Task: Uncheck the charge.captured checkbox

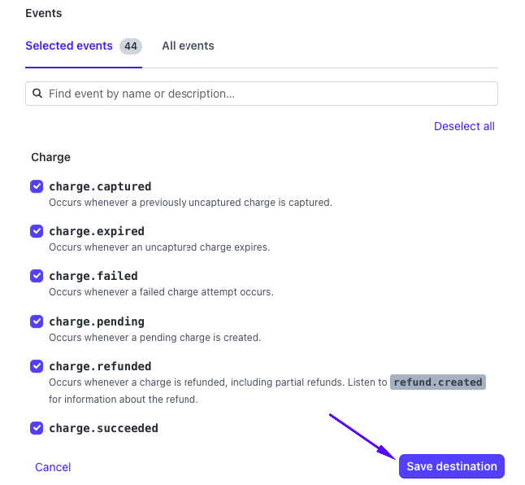Action: tap(37, 186)
